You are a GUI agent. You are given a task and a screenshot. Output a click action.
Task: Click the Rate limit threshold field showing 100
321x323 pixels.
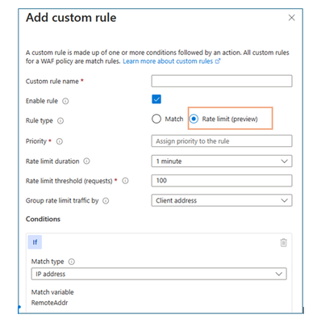[x=222, y=181]
